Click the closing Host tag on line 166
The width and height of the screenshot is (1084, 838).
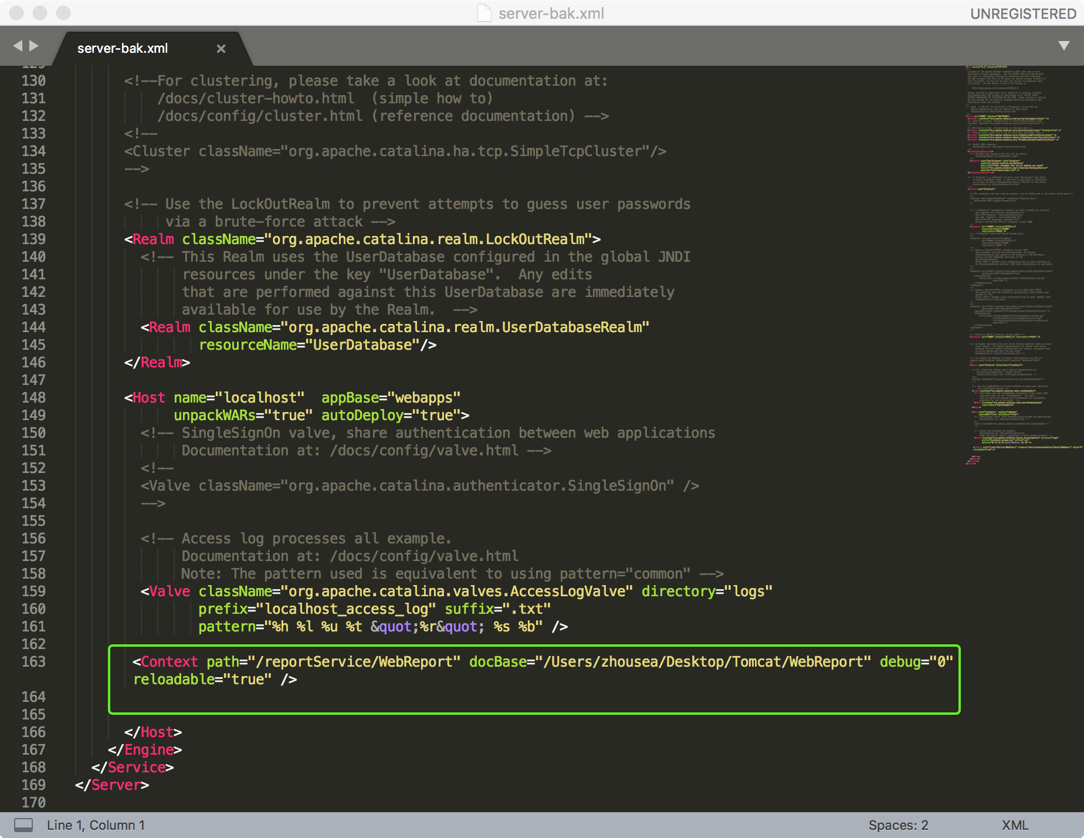(x=154, y=732)
